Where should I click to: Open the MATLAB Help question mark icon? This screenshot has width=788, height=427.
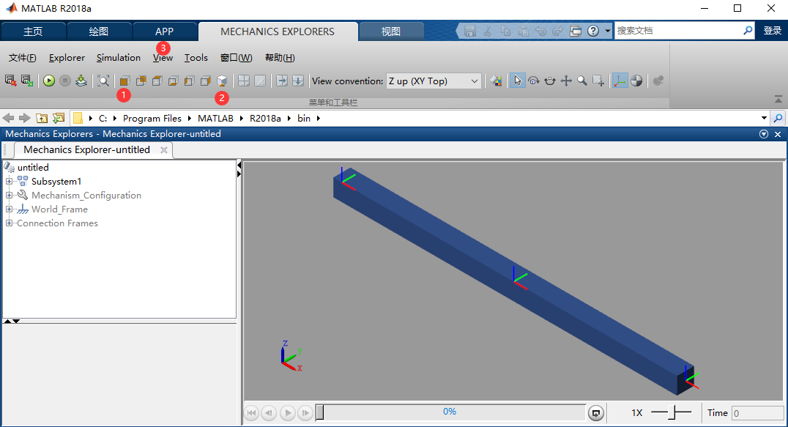(x=593, y=31)
